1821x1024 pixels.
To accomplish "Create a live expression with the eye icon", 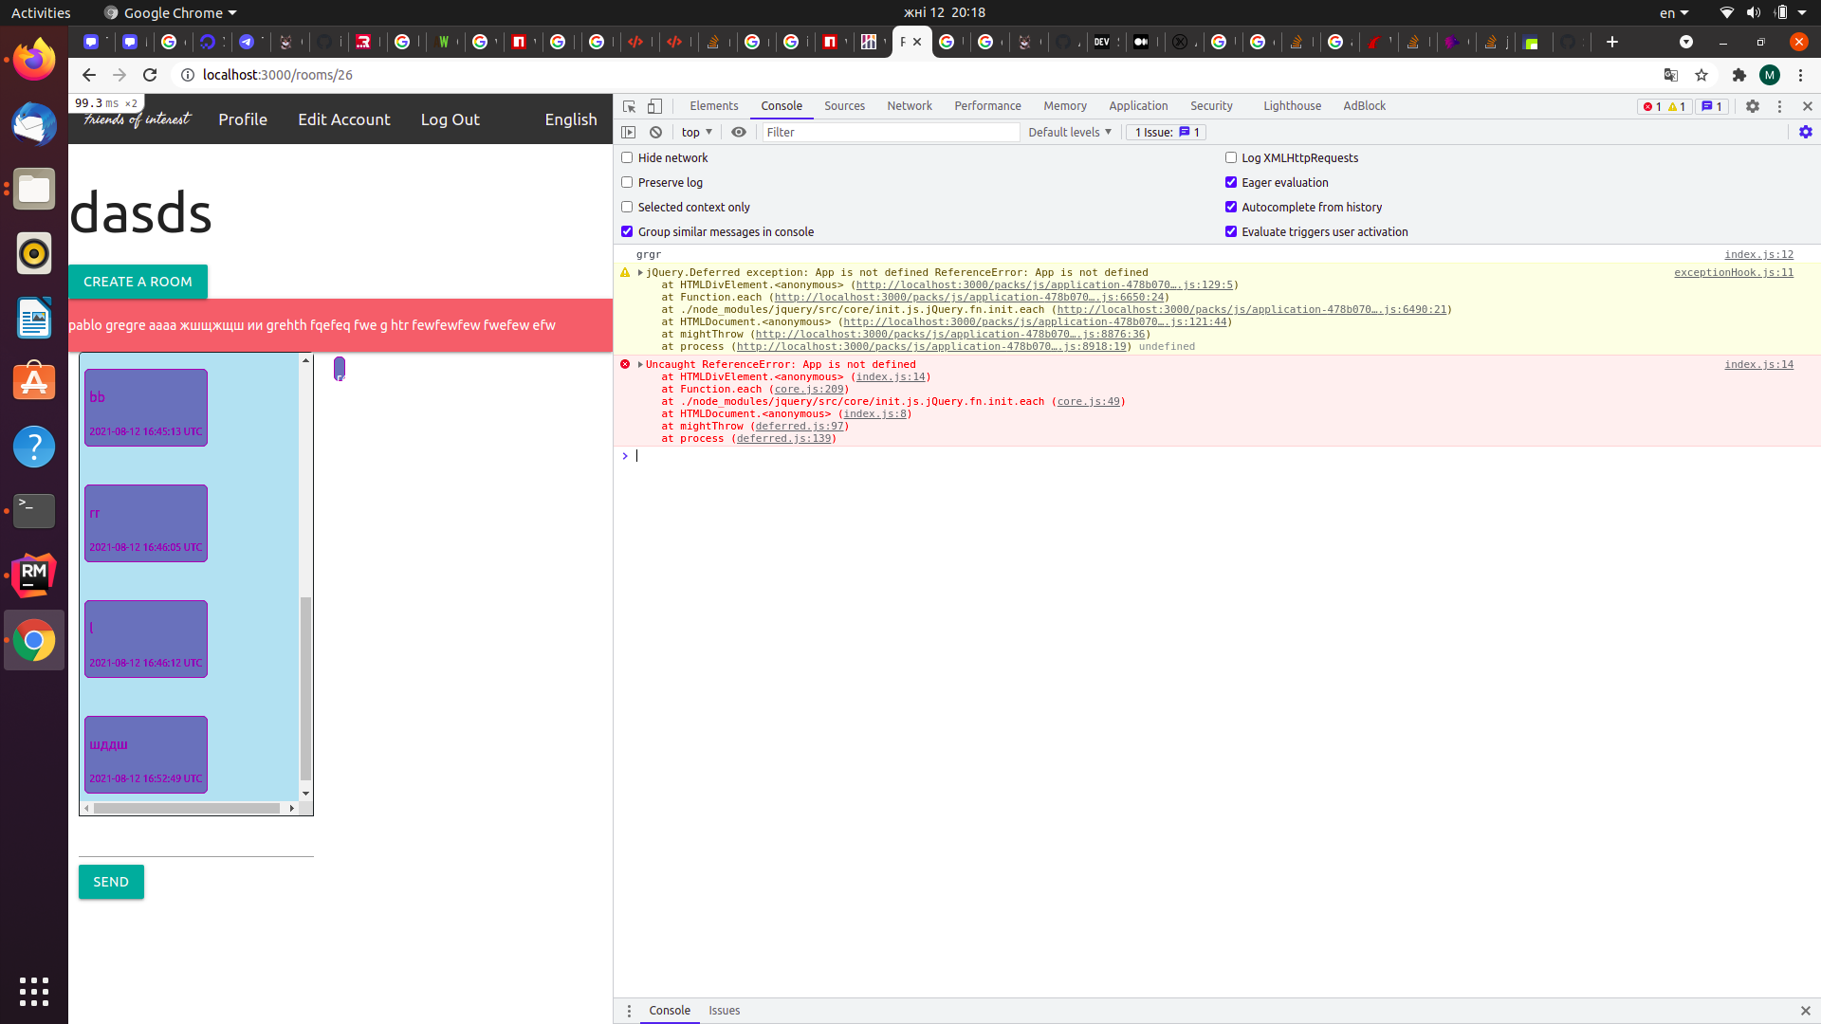I will [x=739, y=132].
